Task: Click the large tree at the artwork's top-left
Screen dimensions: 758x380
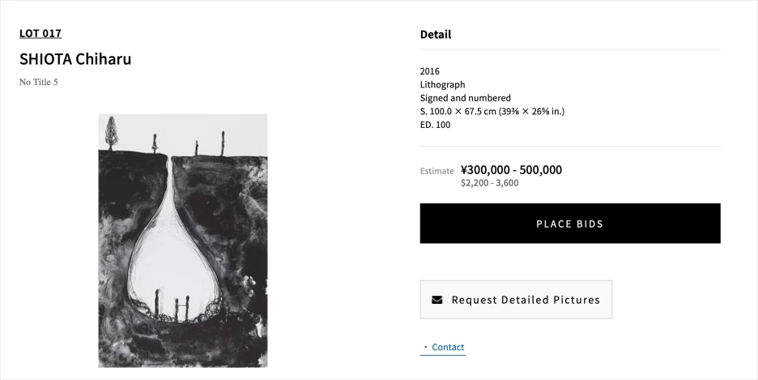Action: 110,130
